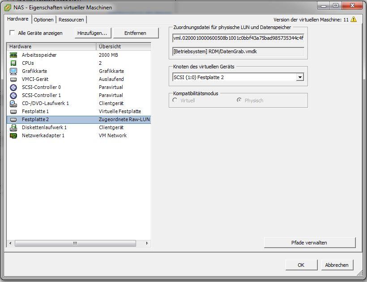Viewport: 367px width, 282px height.
Task: Click the Virtuelle Festplatte summary text
Action: pyautogui.click(x=120, y=111)
